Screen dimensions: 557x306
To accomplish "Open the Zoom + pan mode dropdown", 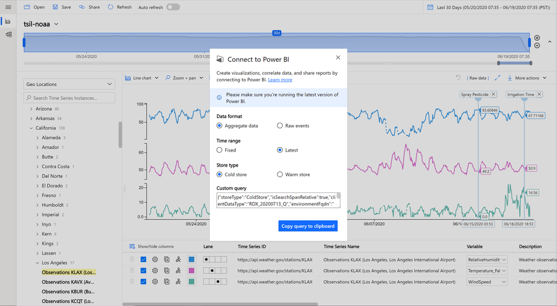I will click(x=185, y=78).
